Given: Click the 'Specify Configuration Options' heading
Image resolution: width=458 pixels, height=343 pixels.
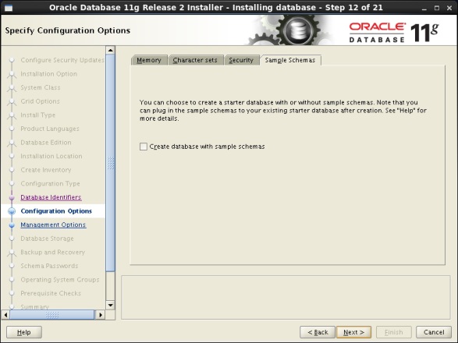Looking at the screenshot, I should click(x=68, y=30).
